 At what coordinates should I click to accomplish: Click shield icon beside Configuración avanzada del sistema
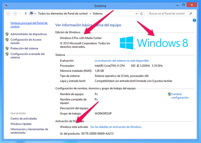(x=7, y=54)
